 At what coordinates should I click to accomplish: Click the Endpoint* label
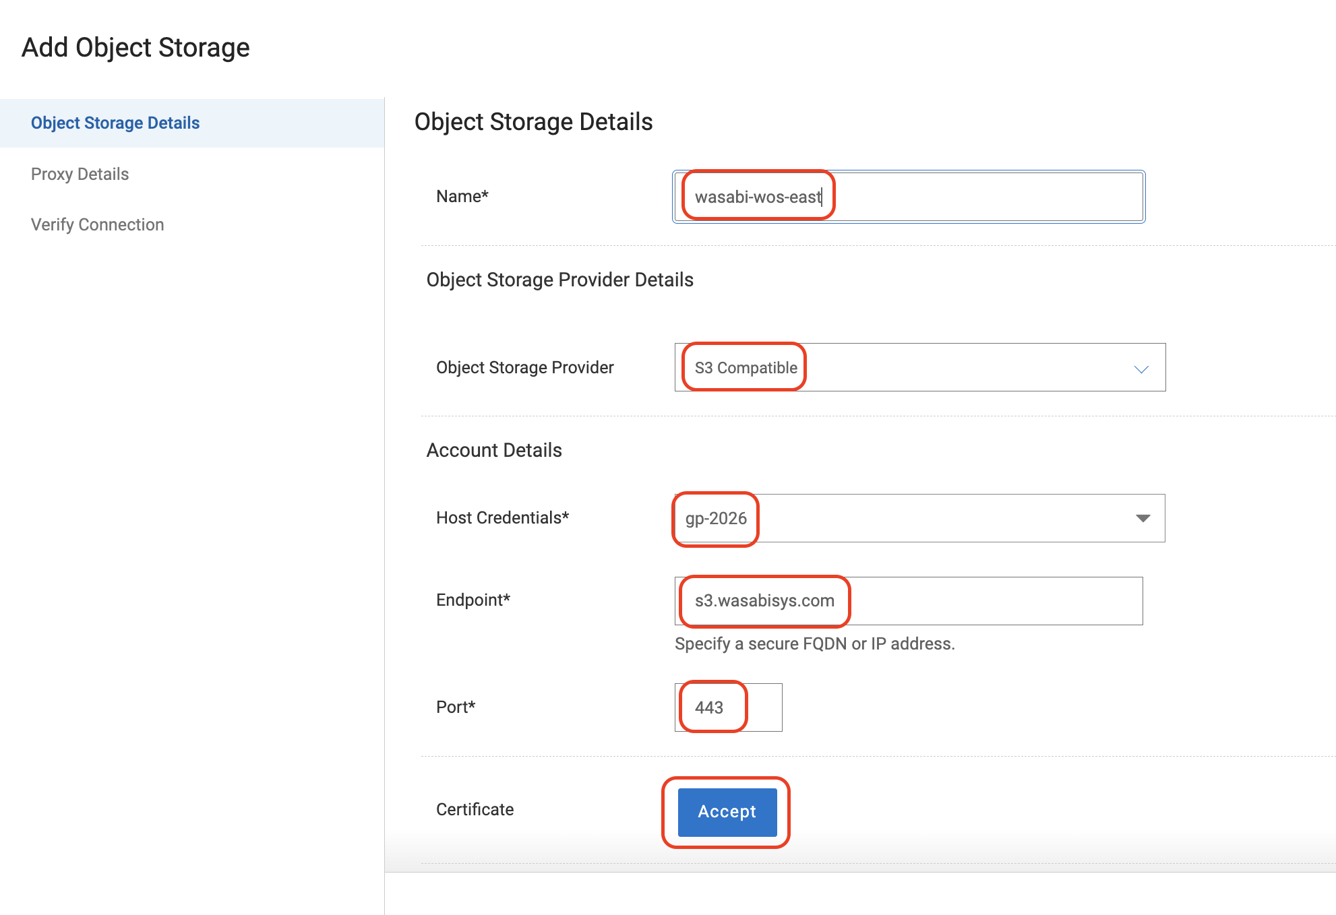[x=473, y=600]
